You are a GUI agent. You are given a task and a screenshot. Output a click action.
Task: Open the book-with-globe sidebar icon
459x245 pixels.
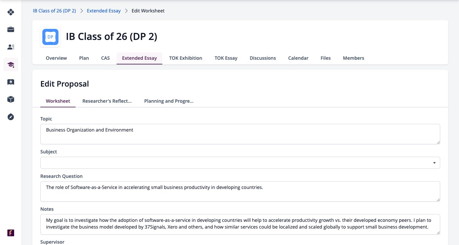(11, 82)
